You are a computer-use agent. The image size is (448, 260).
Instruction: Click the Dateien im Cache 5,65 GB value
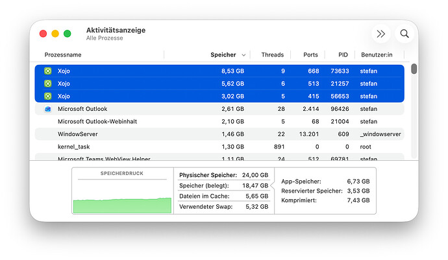(x=257, y=196)
